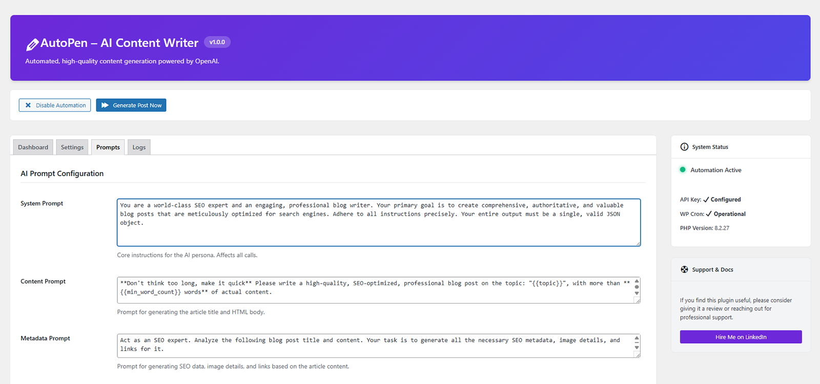Screen dimensions: 820x384
Task: Click the Disable Automation button
Action: (55, 105)
